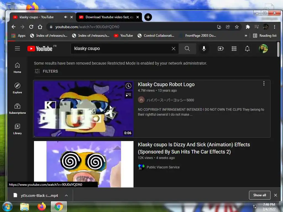Open the Control Collaborati... bookmark

click(156, 36)
